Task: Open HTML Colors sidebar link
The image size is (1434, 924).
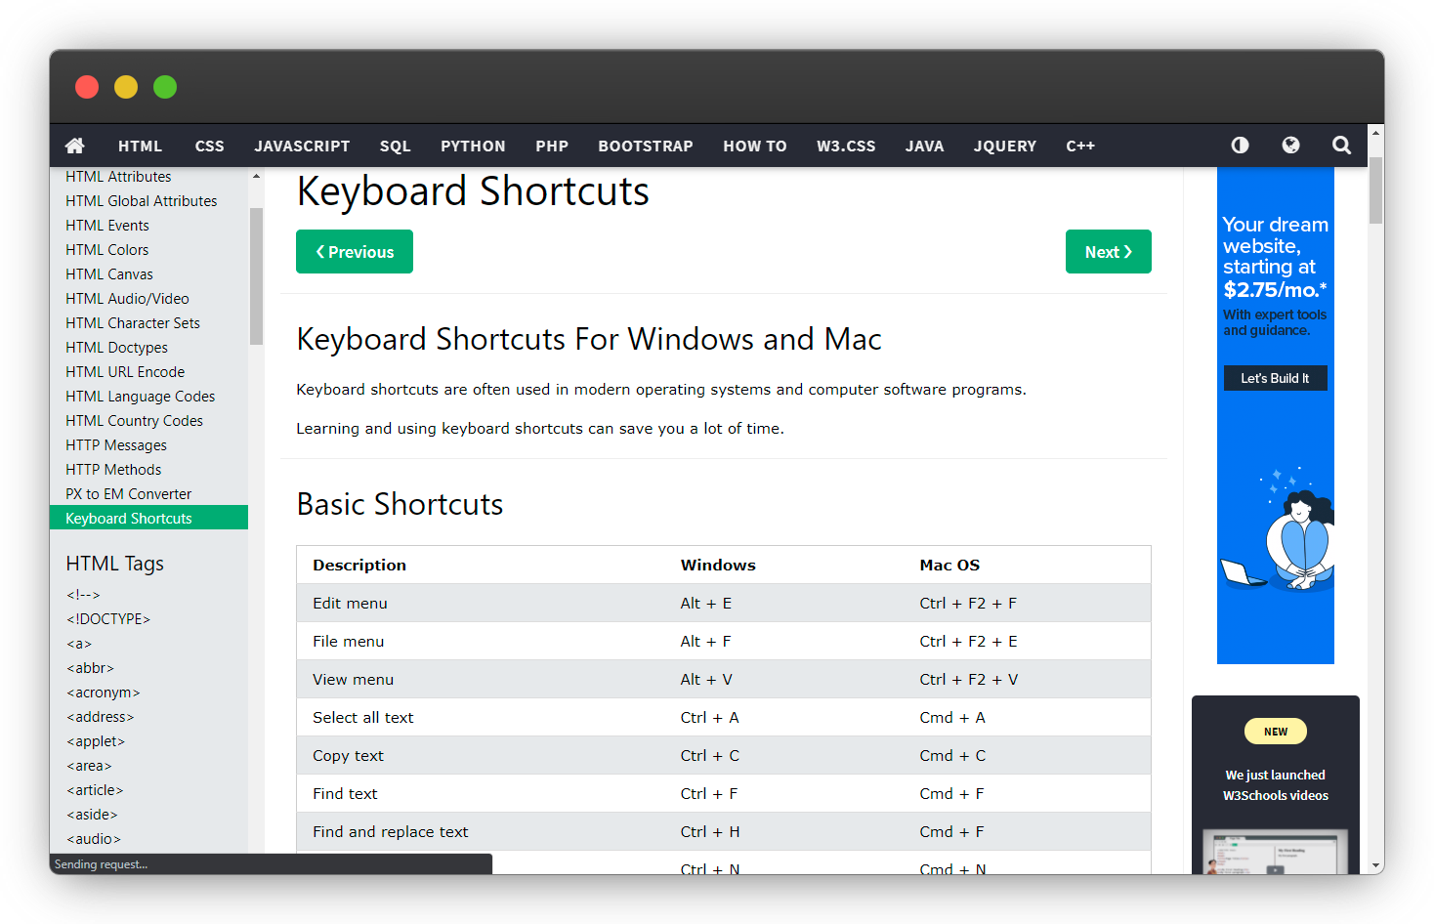Action: coord(107,250)
